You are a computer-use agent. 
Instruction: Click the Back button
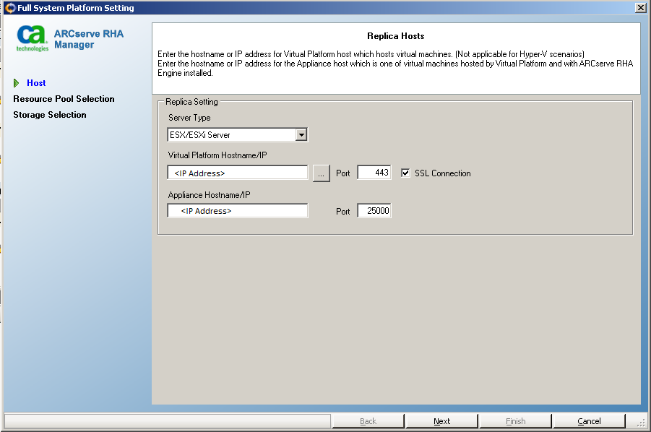[x=368, y=420]
